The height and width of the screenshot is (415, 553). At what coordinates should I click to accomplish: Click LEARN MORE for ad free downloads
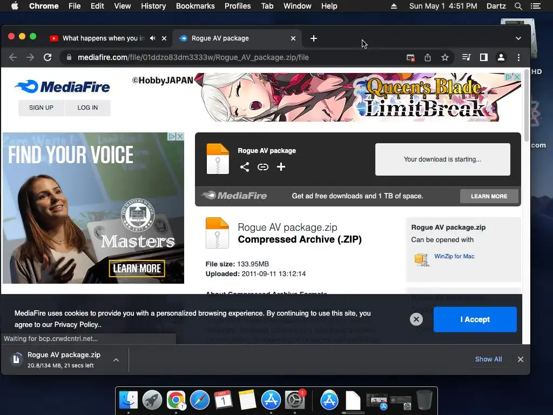point(489,196)
